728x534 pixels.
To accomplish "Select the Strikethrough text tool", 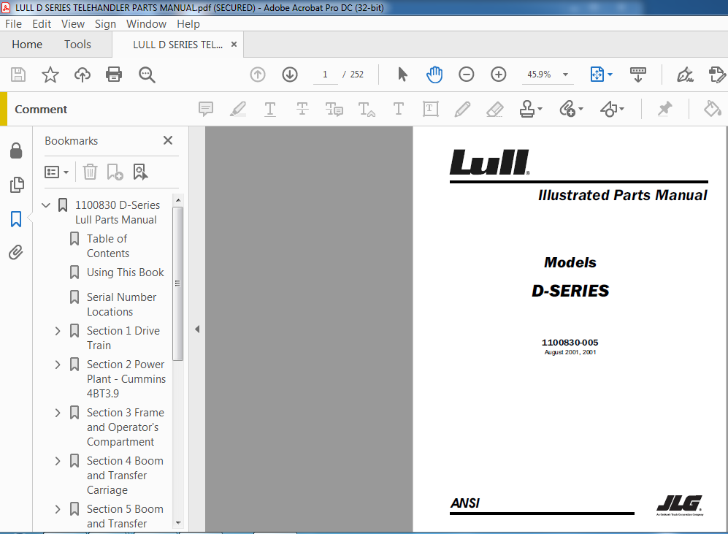I will tap(302, 109).
